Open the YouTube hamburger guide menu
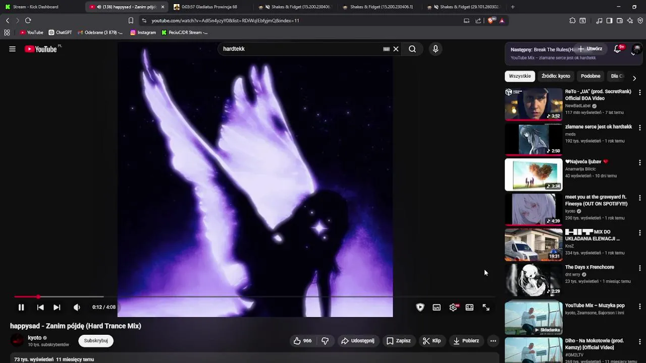This screenshot has width=646, height=363. pos(12,49)
